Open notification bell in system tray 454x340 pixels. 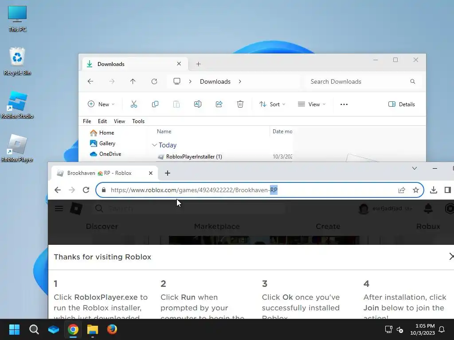click(442, 329)
